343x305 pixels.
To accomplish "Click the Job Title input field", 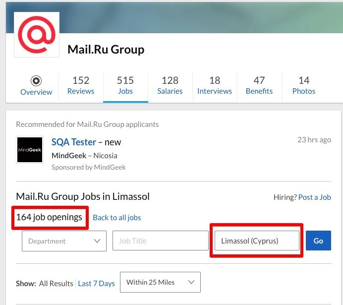I will 160,241.
